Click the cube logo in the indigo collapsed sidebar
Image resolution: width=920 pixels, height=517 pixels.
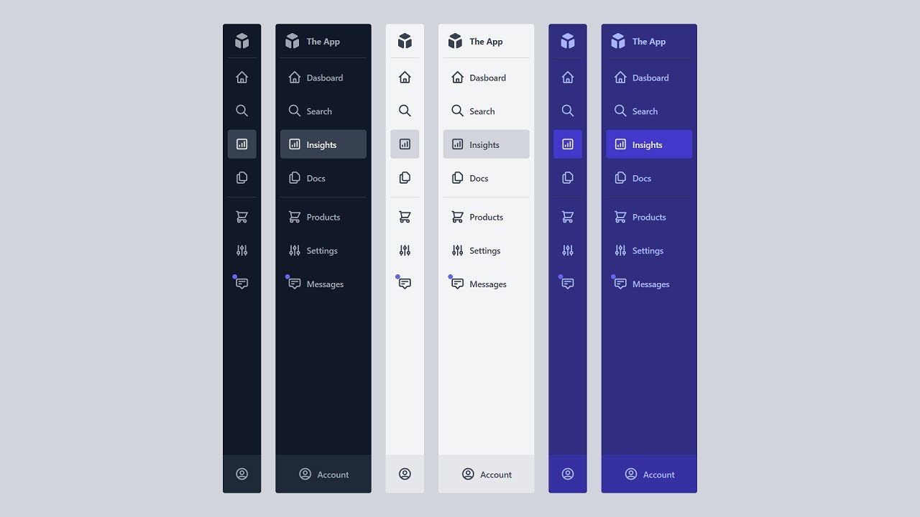click(x=568, y=41)
